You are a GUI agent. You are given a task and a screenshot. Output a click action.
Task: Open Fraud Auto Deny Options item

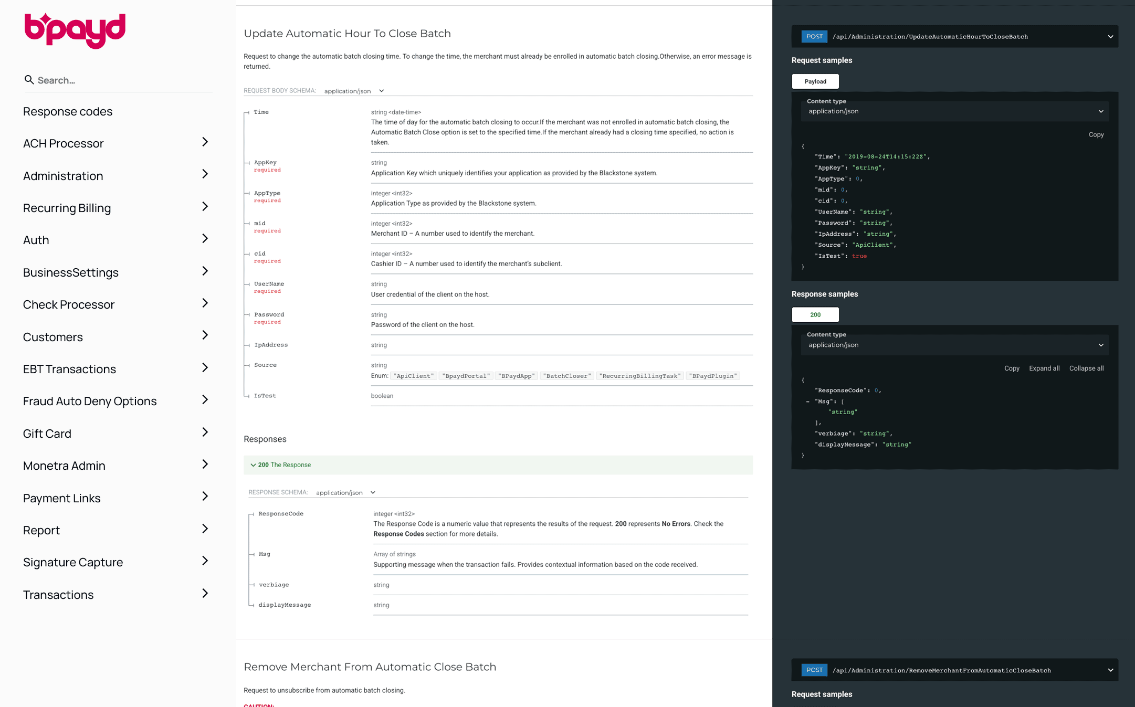[x=90, y=401]
